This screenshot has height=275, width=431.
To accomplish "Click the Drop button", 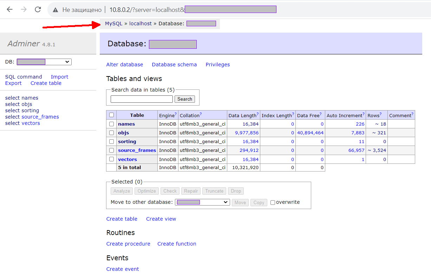I will click(236, 191).
